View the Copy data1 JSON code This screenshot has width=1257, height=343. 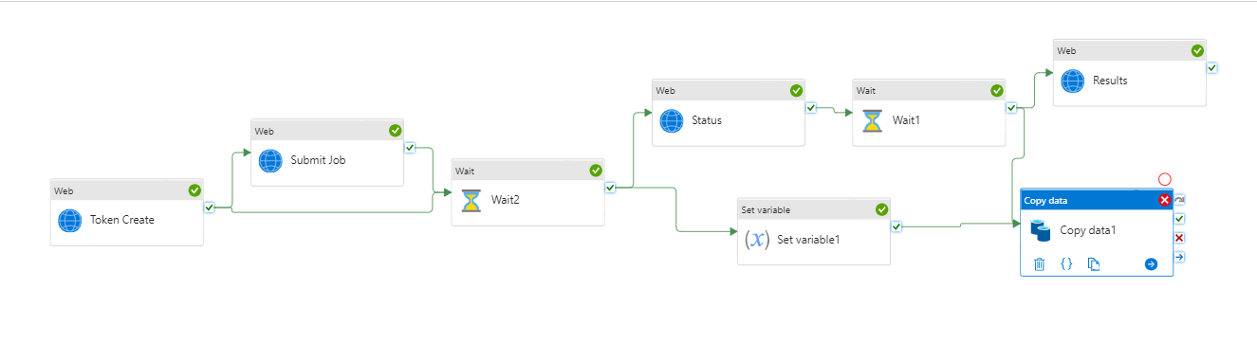[x=1065, y=264]
